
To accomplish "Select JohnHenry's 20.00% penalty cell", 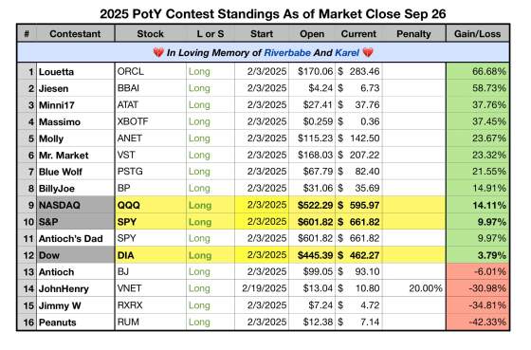I will [413, 288].
